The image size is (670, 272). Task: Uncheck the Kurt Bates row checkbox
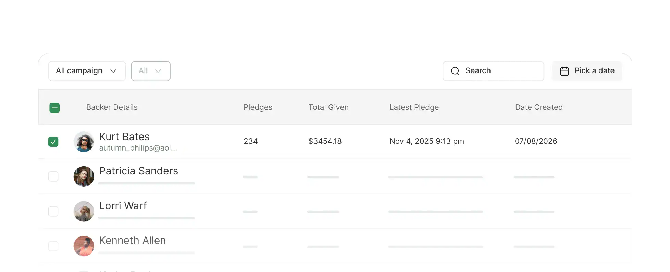[x=53, y=142]
